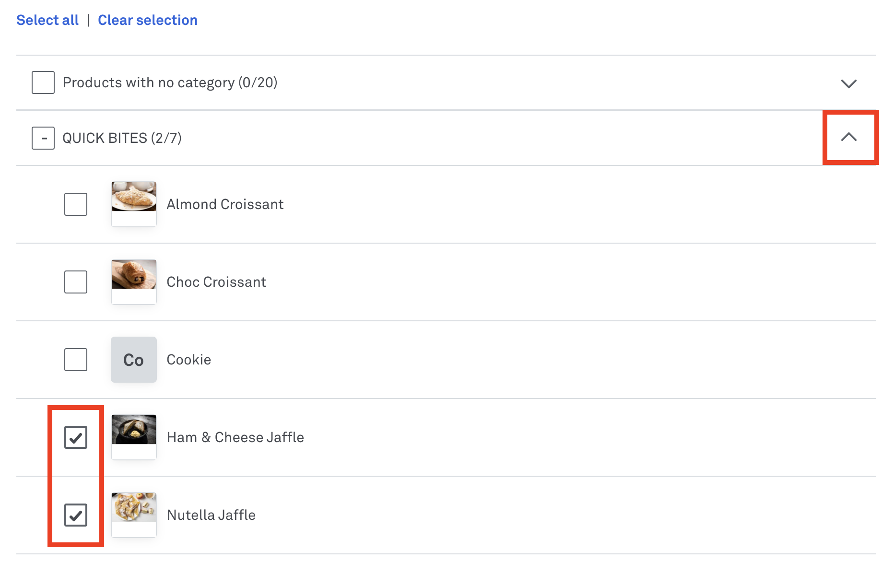This screenshot has height=563, width=894.
Task: Check the Almond Croissant checkbox
Action: pyautogui.click(x=76, y=204)
